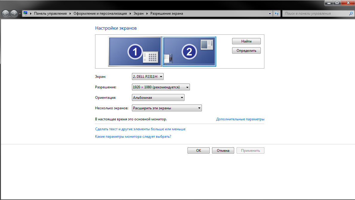Refresh the page using the address bar button

click(x=277, y=13)
